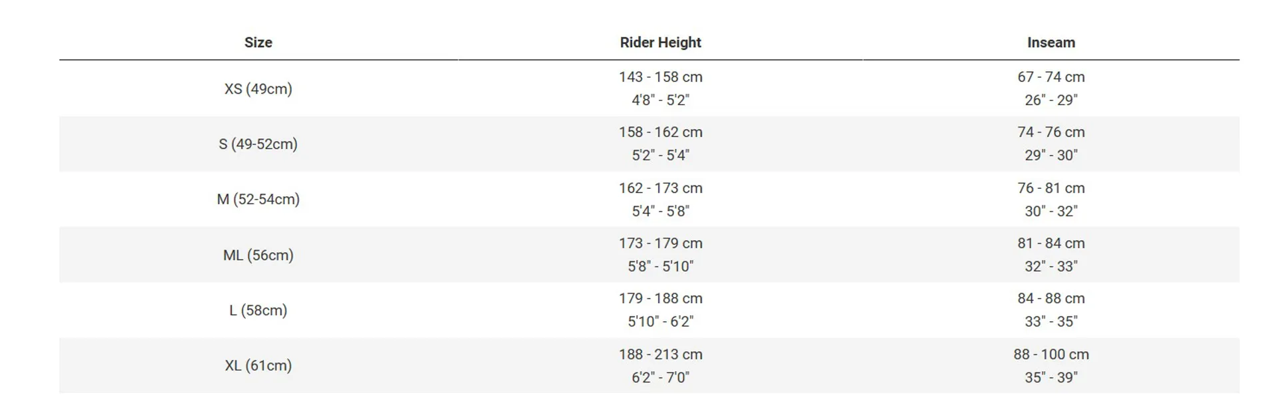This screenshot has width=1279, height=417.
Task: Select the ML (56cm) size cell
Action: tap(258, 255)
